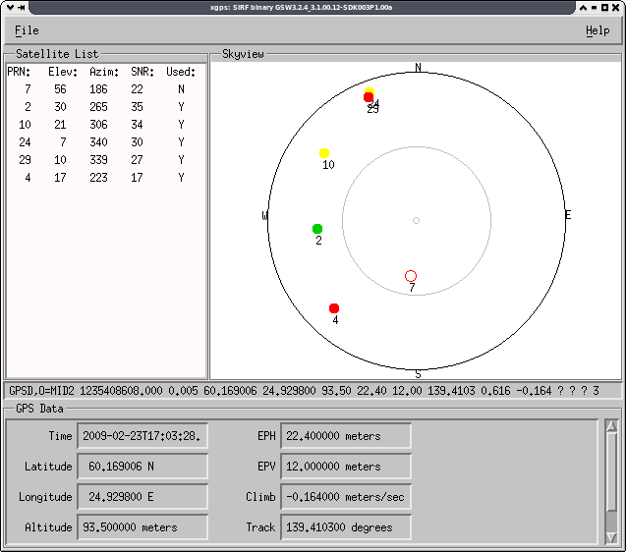The height and width of the screenshot is (552, 626).
Task: Select PRN 10 row in satellite list
Action: pos(106,125)
